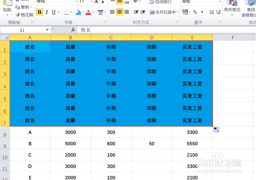
Task: Click cell B9 containing 5000
Action: pyautogui.click(x=70, y=144)
